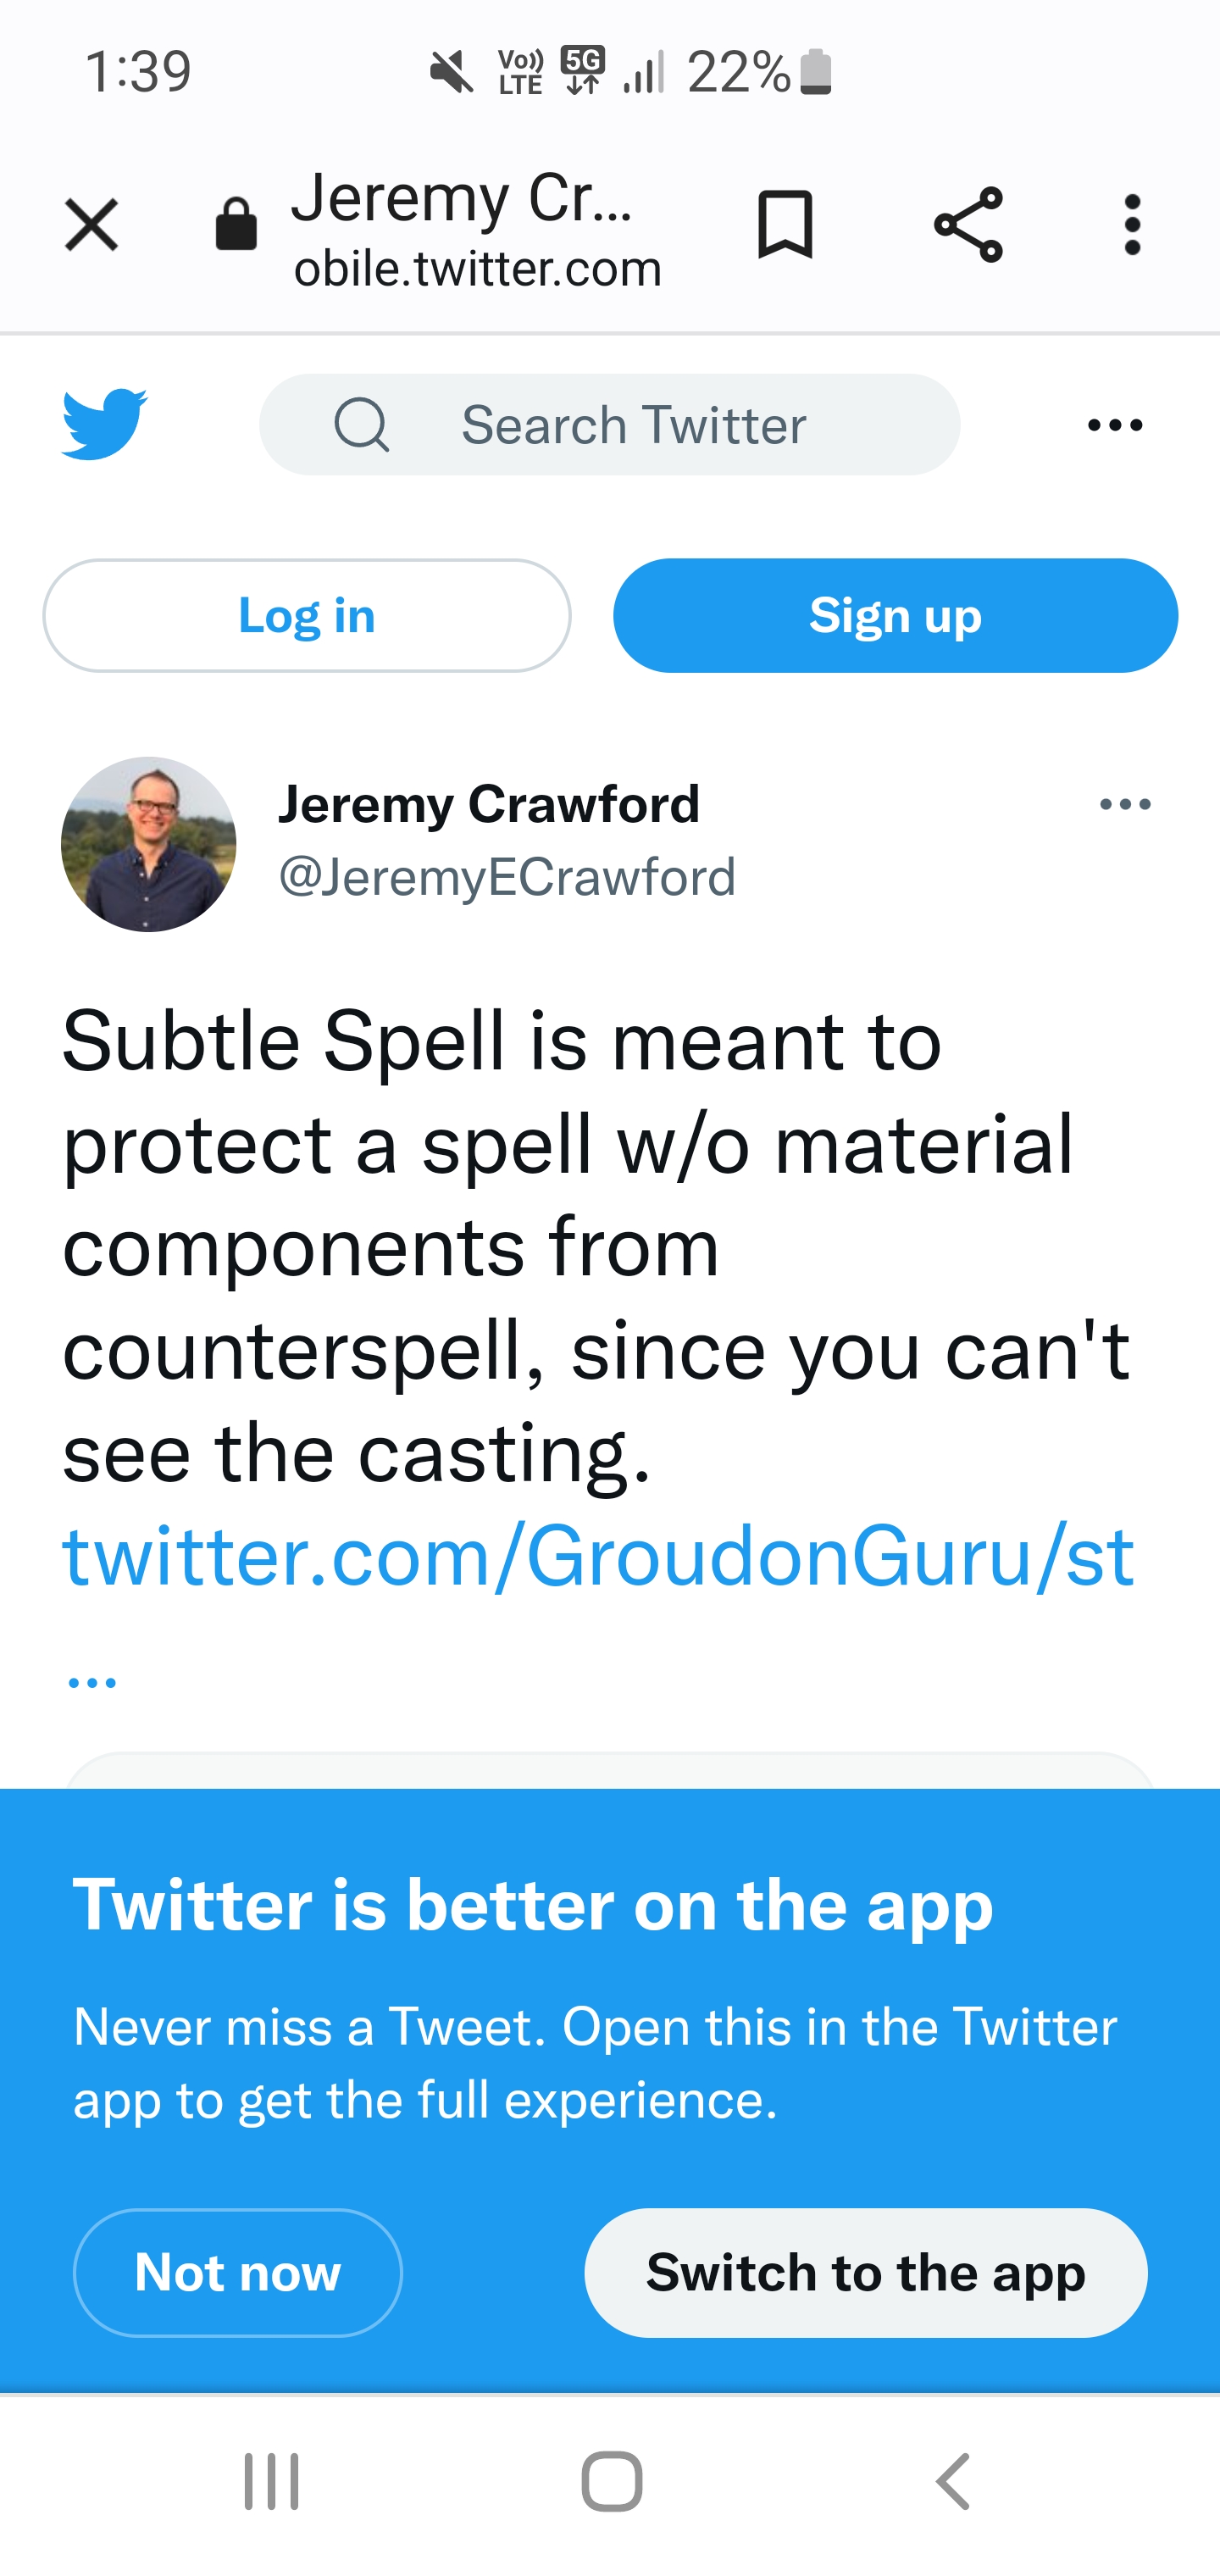Open the browser three-dot menu

(x=1132, y=224)
